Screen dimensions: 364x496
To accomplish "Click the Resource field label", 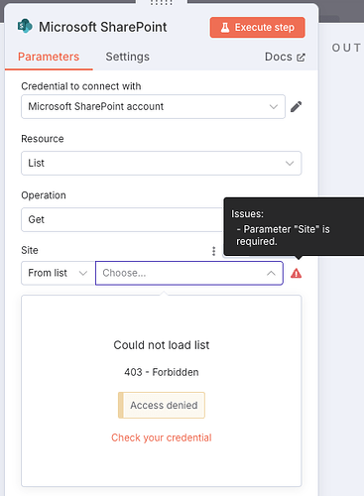I will (x=43, y=139).
